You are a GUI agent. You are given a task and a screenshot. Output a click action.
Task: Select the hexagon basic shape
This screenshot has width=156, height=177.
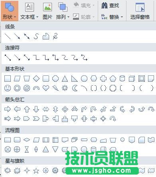94,79
